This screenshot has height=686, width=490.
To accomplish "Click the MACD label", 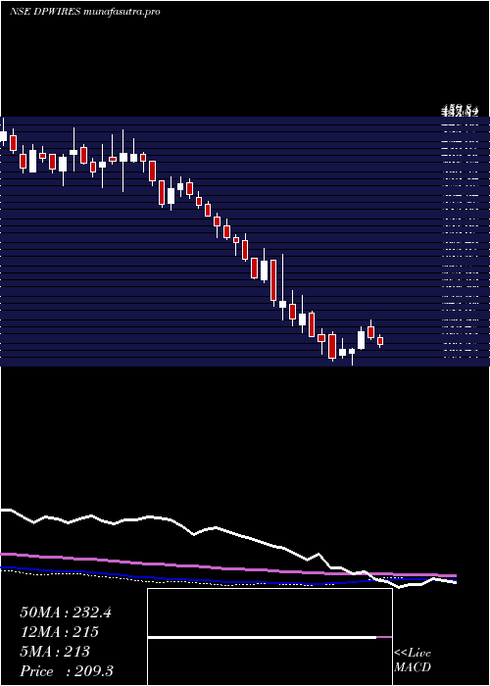I will (412, 667).
